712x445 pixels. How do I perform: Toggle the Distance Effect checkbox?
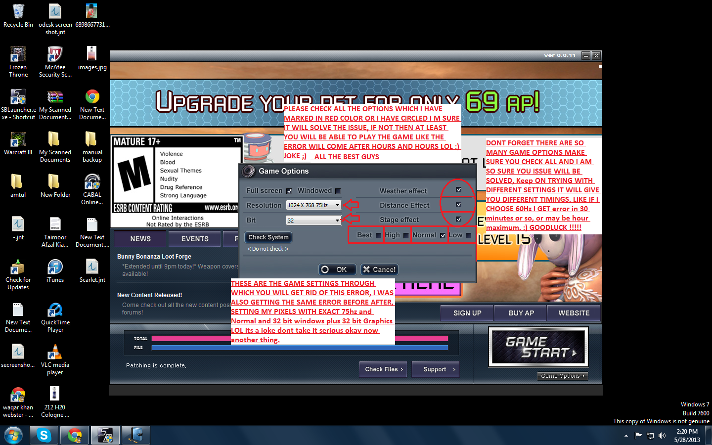point(458,204)
